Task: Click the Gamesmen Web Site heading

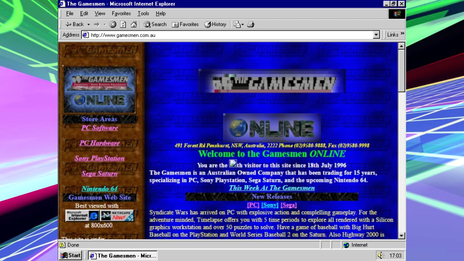Action: tap(100, 198)
